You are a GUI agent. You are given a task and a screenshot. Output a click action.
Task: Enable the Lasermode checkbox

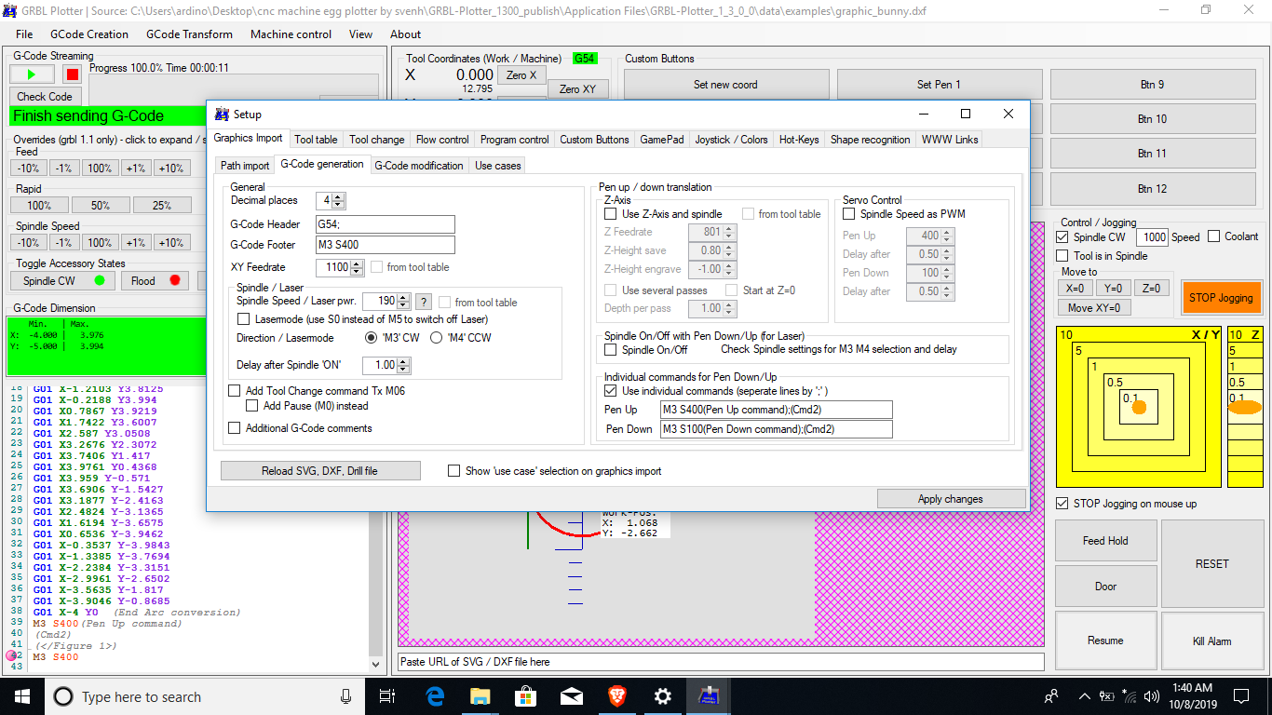pos(245,319)
